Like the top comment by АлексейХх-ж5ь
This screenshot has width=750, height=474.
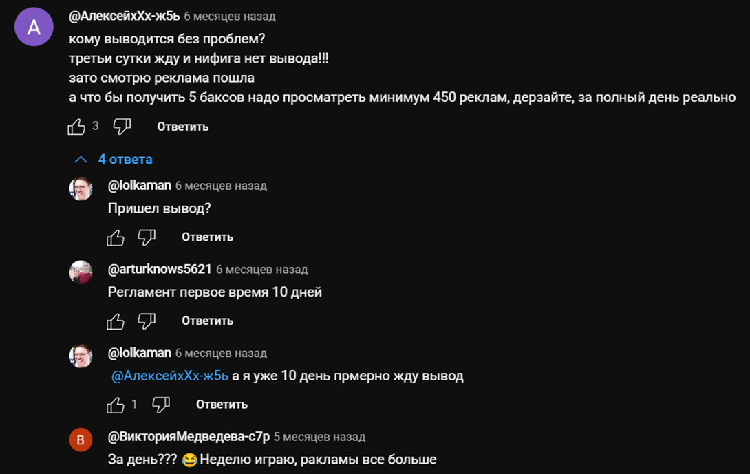click(76, 127)
